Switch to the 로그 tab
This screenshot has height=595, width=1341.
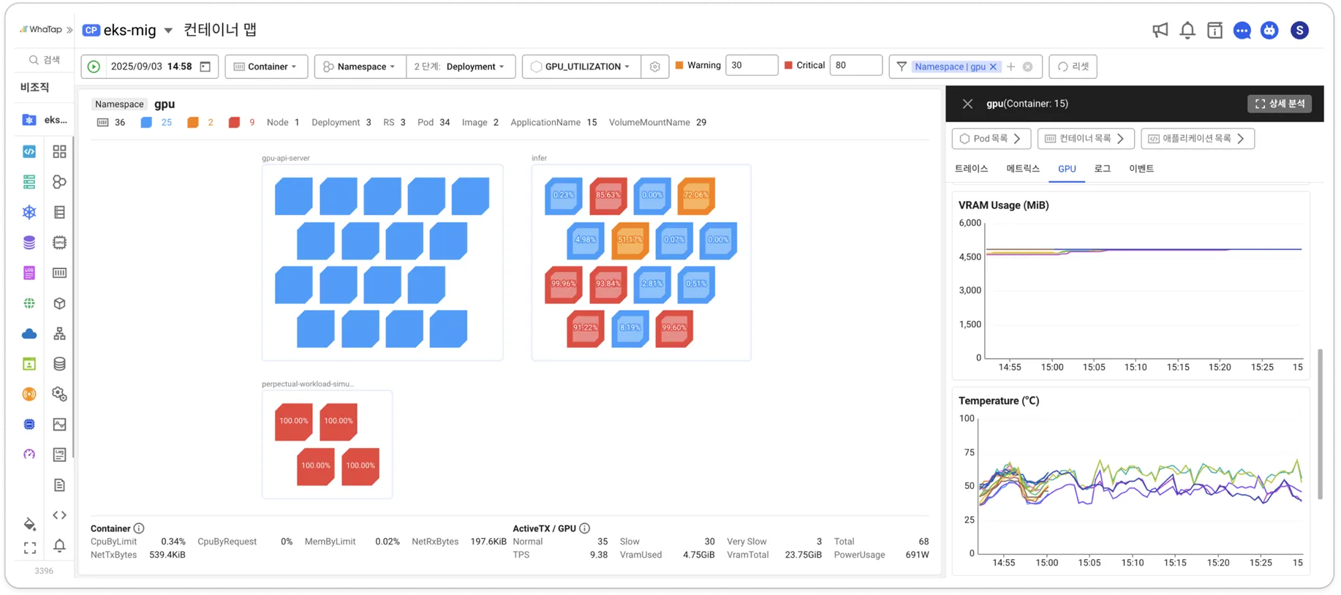(x=1102, y=169)
